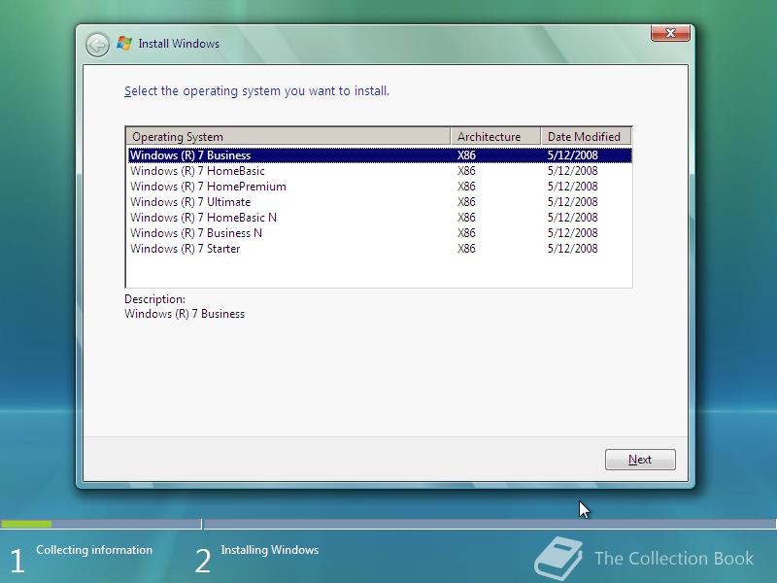The width and height of the screenshot is (777, 583).
Task: Click 5/12/2008 date in HomeBasic N row
Action: tap(572, 218)
